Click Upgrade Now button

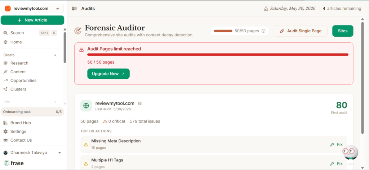[x=108, y=74]
